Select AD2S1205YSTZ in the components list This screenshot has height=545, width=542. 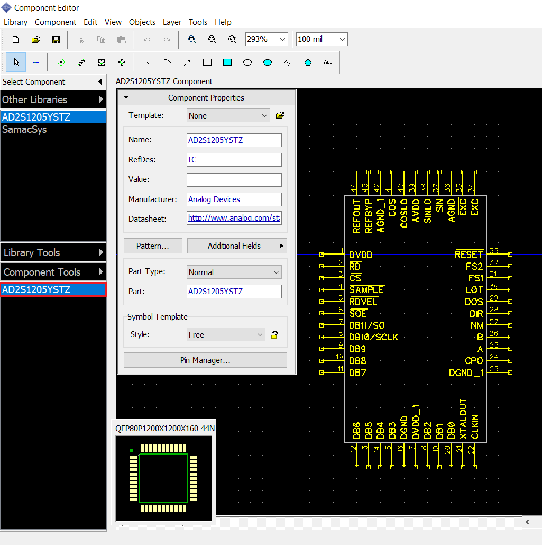(53, 289)
